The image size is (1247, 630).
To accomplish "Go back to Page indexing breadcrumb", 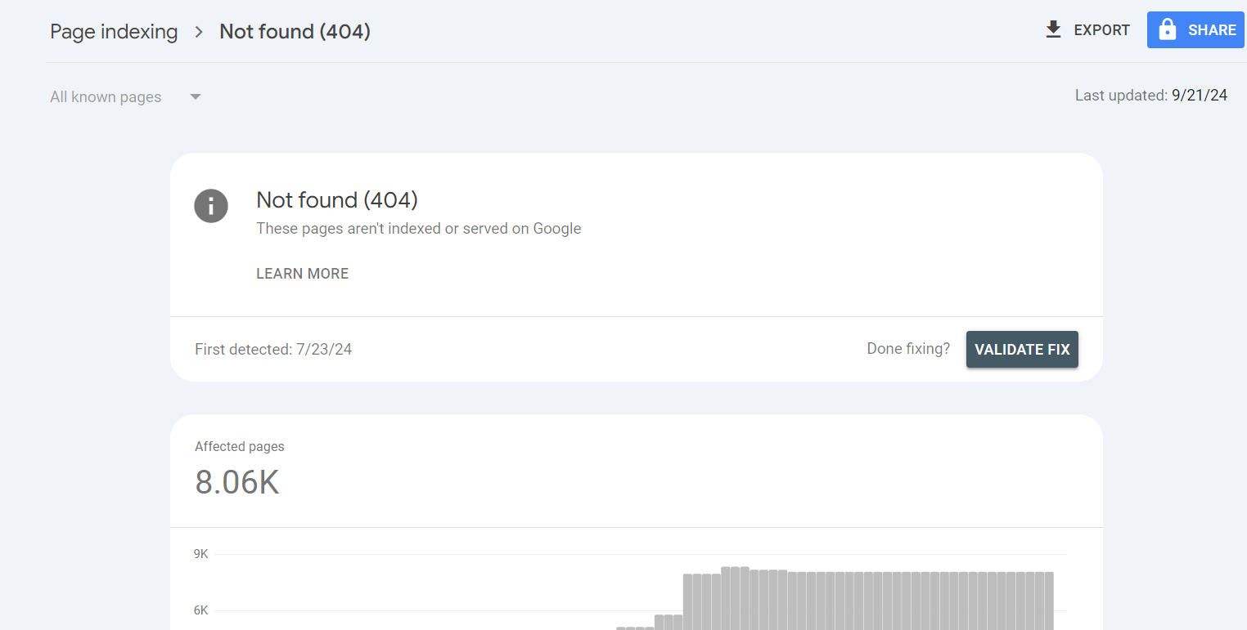I will click(114, 32).
